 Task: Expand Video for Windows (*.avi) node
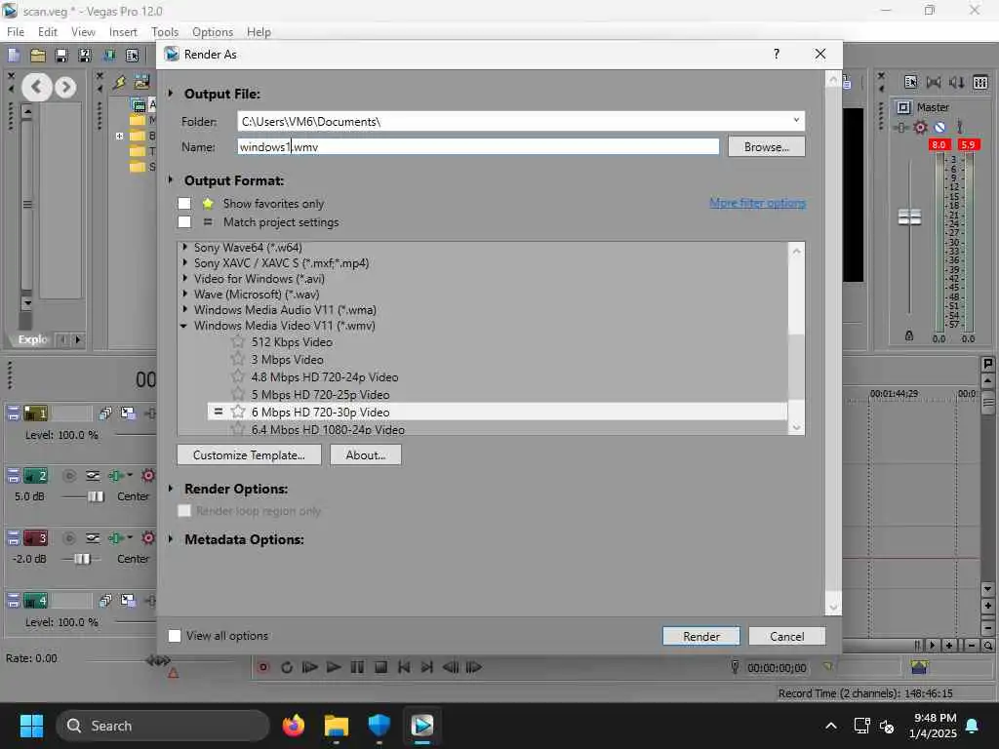[184, 278]
